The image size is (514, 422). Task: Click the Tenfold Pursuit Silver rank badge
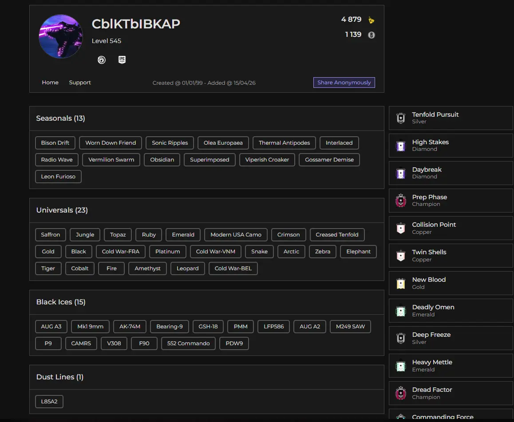[401, 118]
